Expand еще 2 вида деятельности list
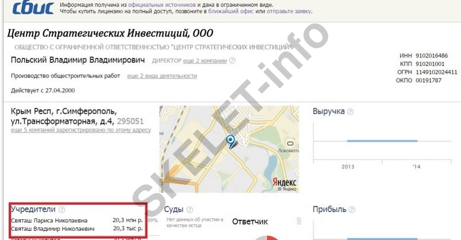The image size is (461, 240). 162,76
